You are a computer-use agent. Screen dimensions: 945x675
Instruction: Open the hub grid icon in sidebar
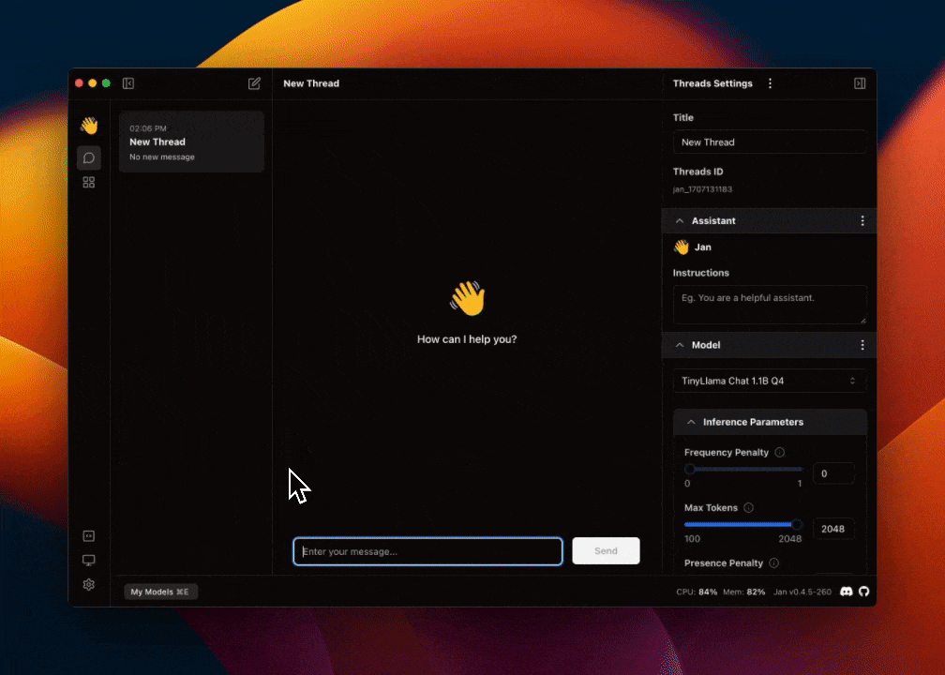(89, 183)
